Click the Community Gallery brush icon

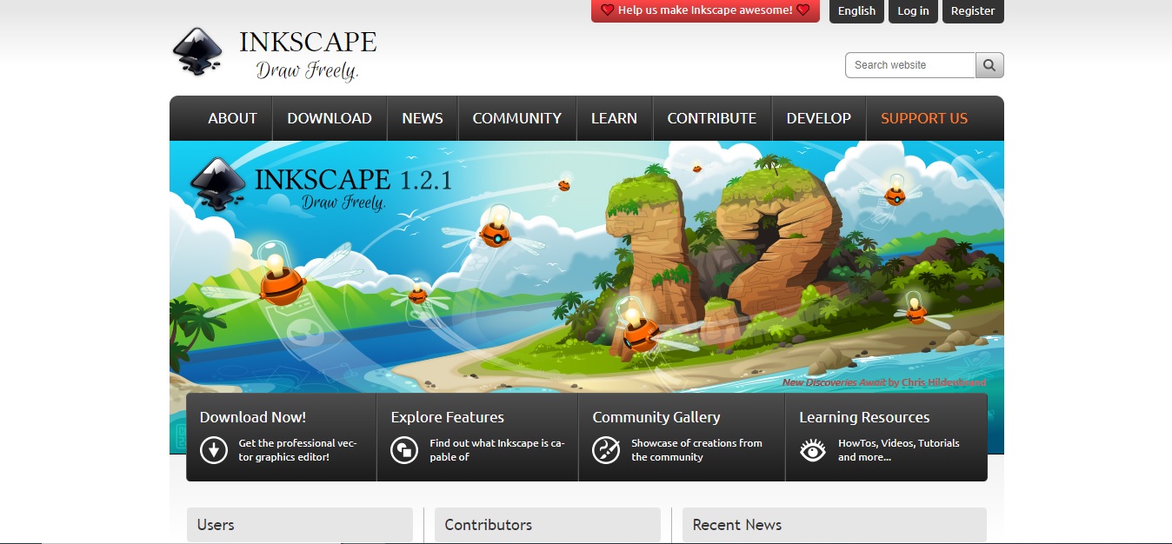[606, 450]
